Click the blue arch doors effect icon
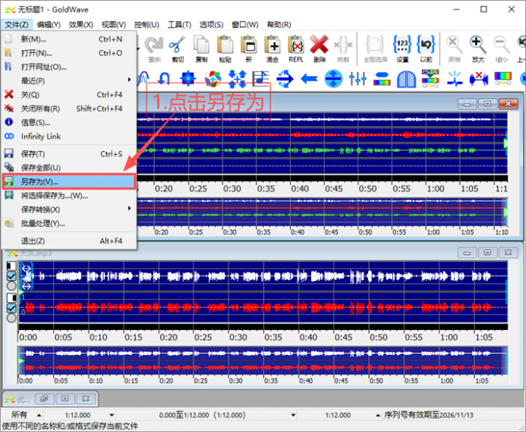 tap(406, 79)
